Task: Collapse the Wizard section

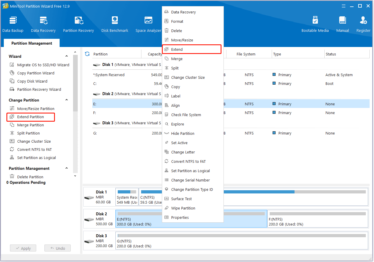Action: click(x=67, y=56)
